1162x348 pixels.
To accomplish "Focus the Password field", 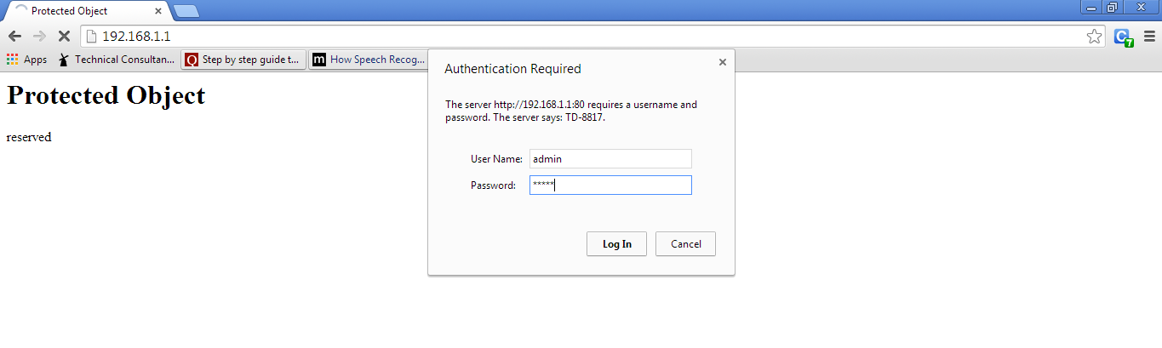I will pyautogui.click(x=610, y=185).
